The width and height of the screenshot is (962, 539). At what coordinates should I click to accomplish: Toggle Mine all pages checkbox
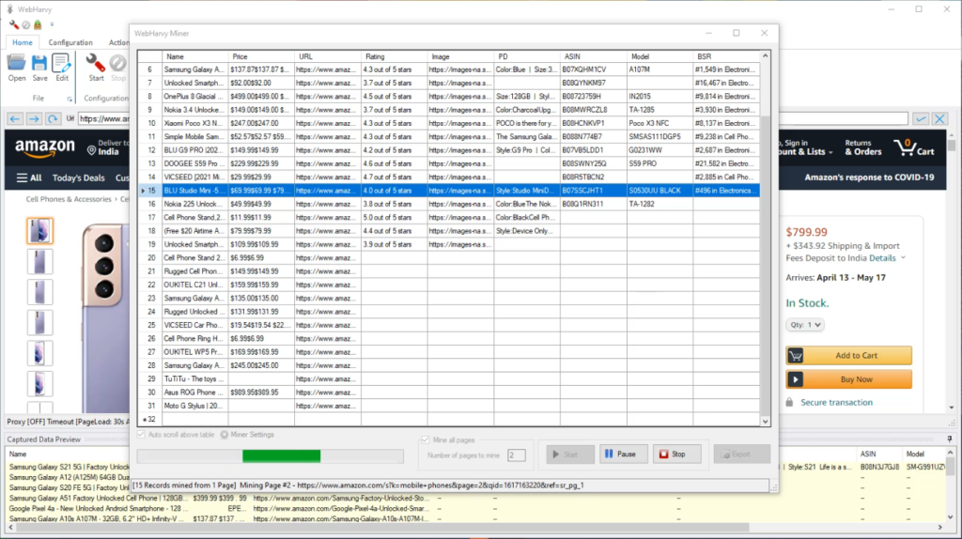tap(425, 439)
